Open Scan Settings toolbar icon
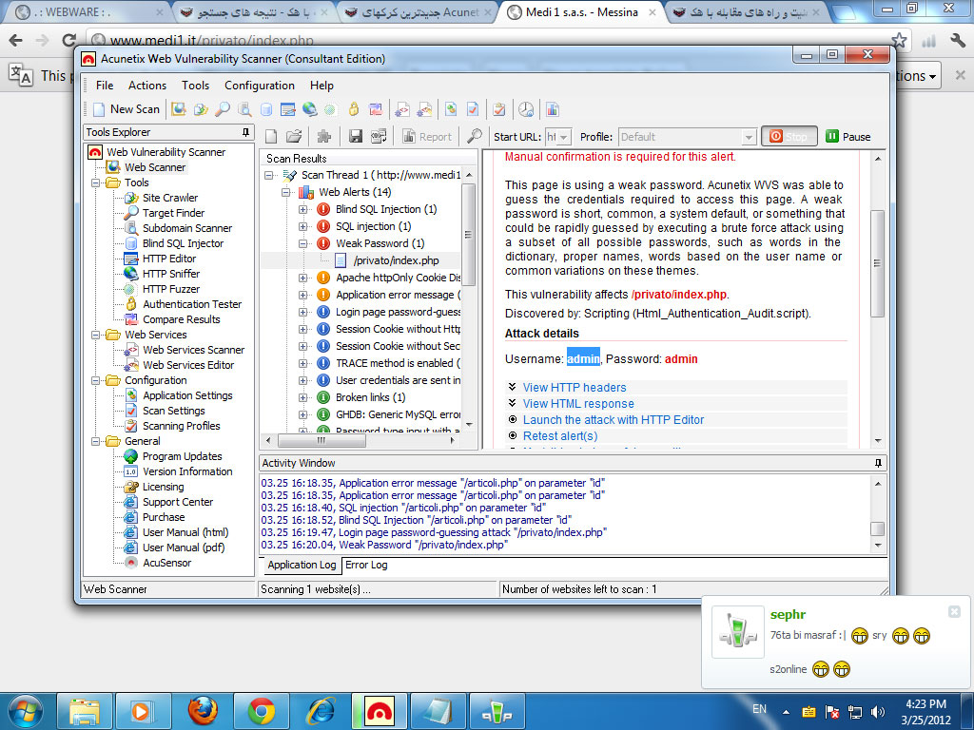Viewport: 974px width, 730px height. (473, 109)
